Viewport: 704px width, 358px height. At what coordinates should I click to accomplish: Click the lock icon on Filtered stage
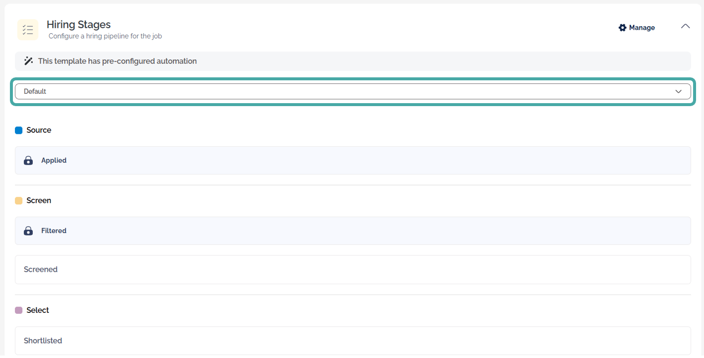pos(28,231)
